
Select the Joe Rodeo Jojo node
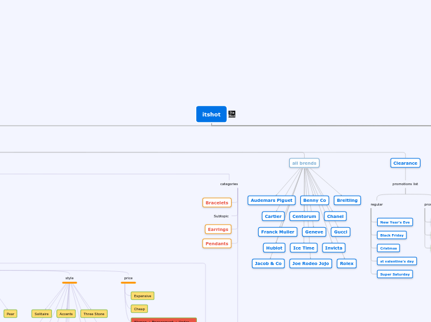[310, 263]
